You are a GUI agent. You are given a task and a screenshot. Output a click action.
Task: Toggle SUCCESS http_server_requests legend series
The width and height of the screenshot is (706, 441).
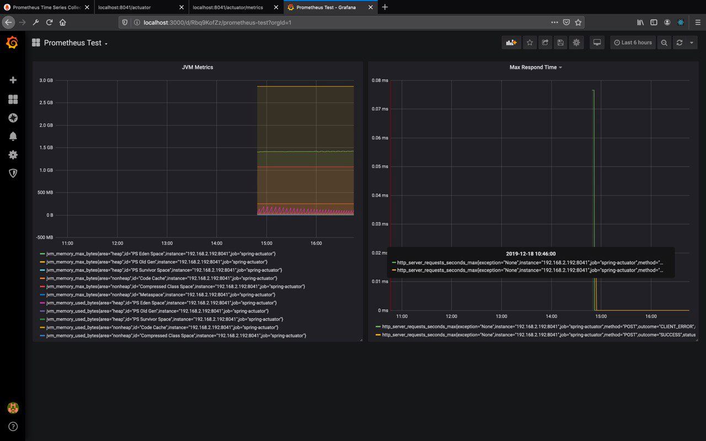[538, 335]
